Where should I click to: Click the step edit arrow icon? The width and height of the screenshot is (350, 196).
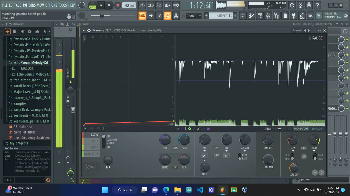pos(151,16)
